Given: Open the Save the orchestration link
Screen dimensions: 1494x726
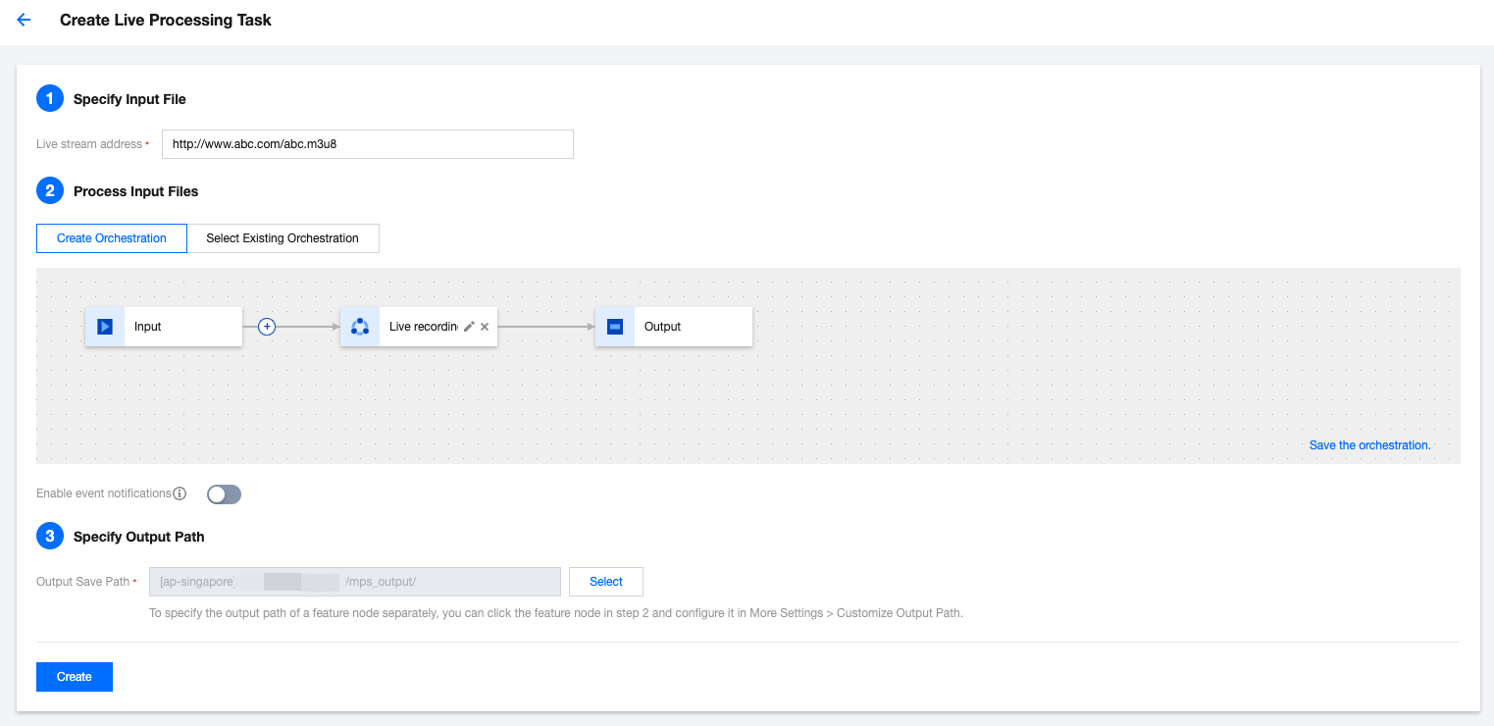Looking at the screenshot, I should point(1369,445).
